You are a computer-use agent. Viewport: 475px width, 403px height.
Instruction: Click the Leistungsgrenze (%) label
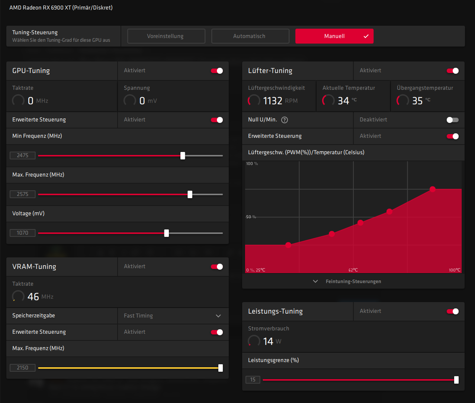point(273,360)
